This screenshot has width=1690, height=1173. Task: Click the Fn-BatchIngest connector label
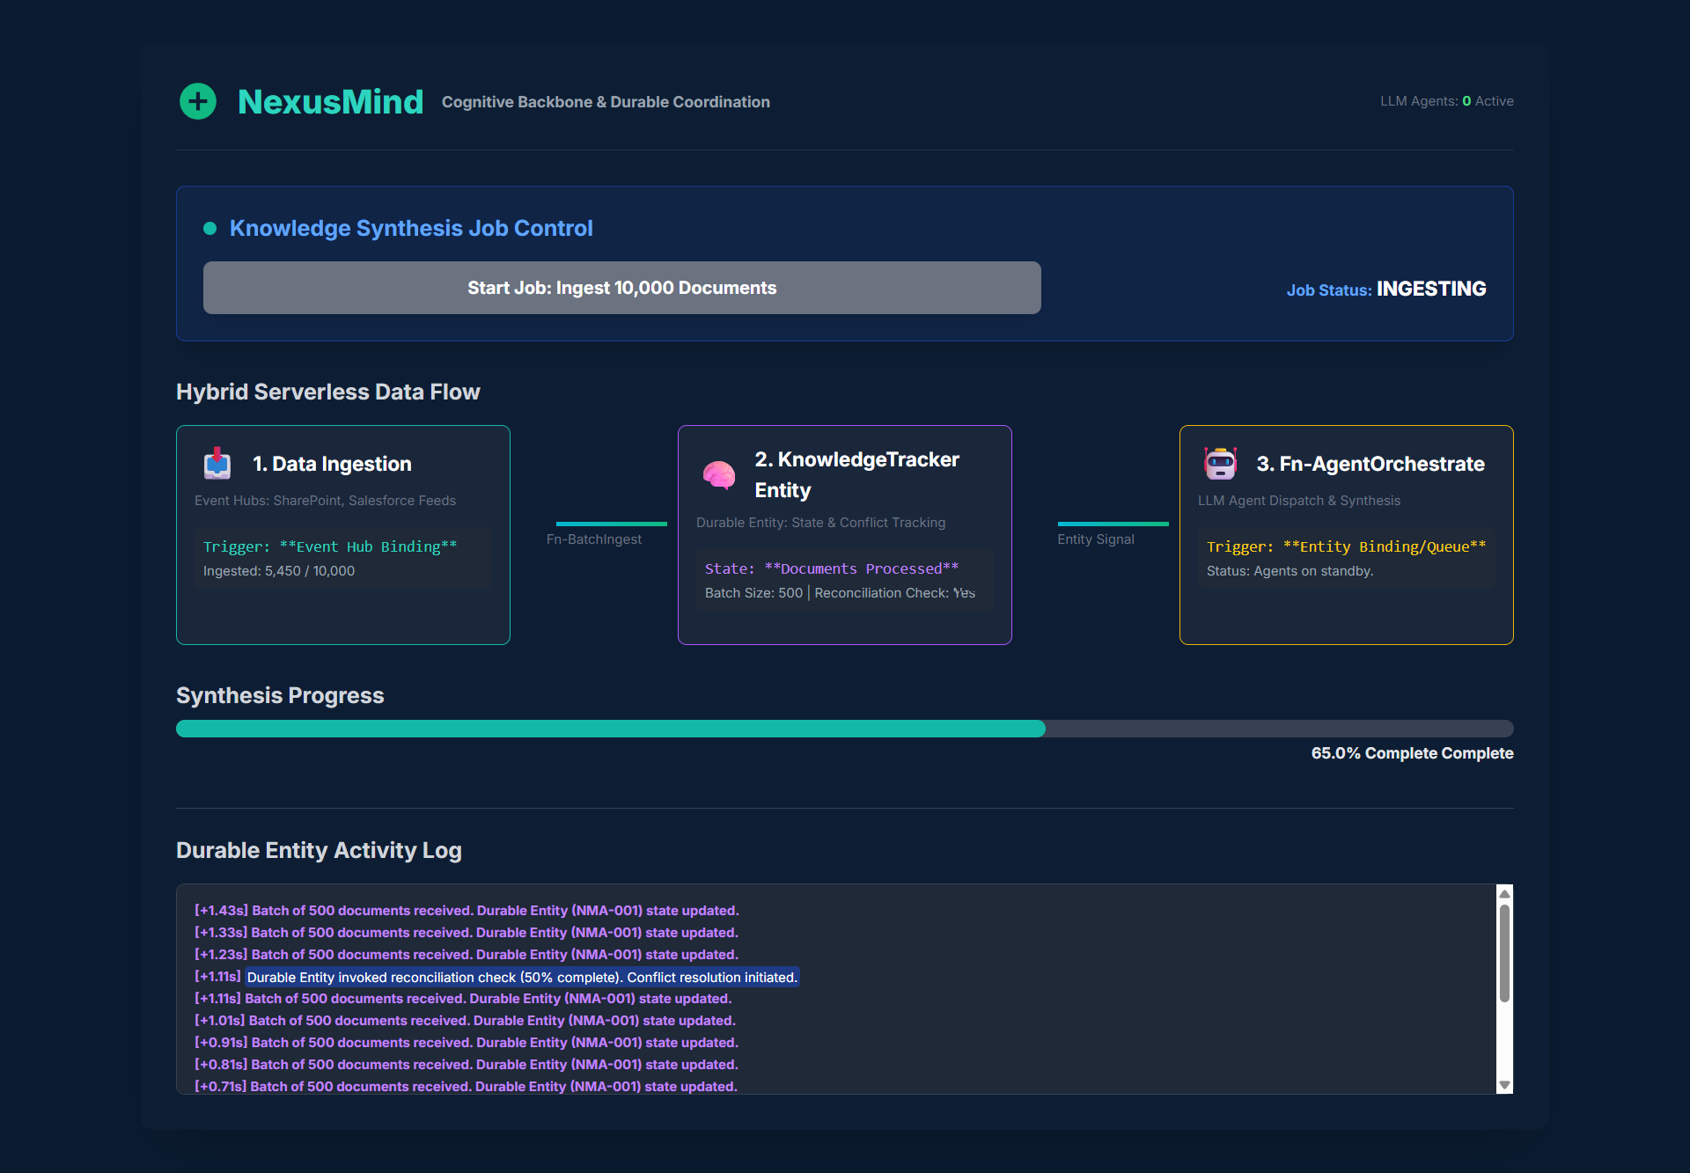pyautogui.click(x=594, y=539)
